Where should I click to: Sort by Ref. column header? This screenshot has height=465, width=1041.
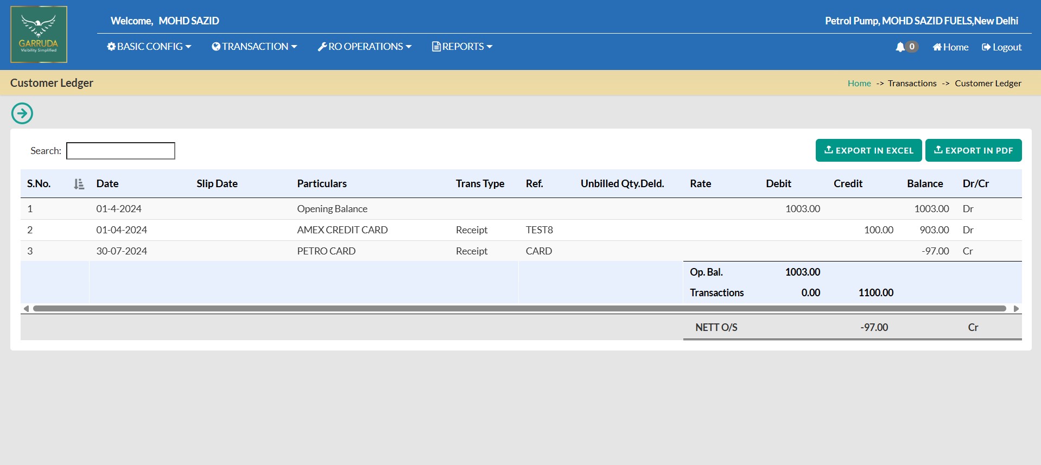click(x=535, y=183)
